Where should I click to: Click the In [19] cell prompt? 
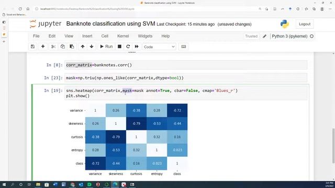pyautogui.click(x=53, y=90)
